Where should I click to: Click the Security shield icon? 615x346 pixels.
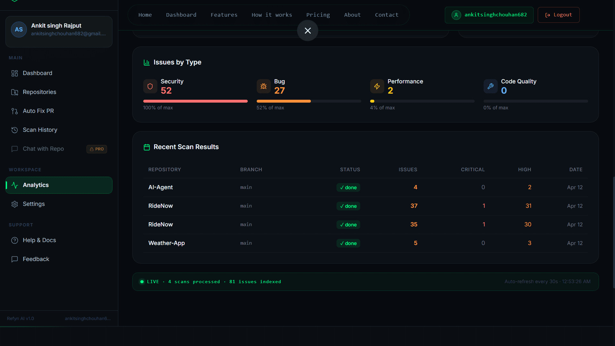(x=150, y=86)
